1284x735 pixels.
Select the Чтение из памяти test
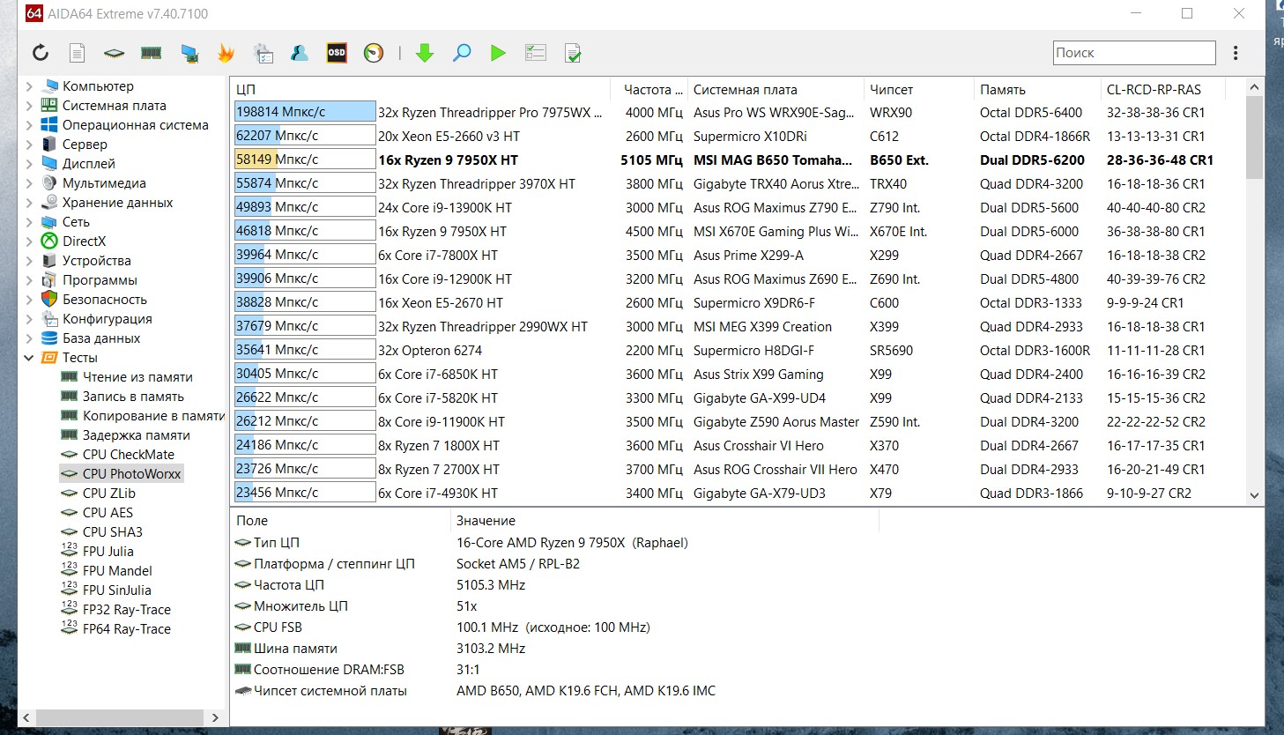(137, 377)
